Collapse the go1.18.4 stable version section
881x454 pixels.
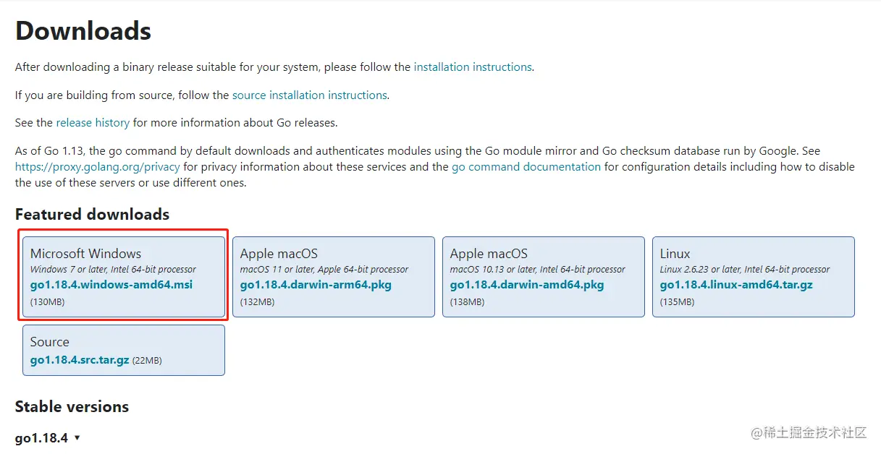pos(48,438)
